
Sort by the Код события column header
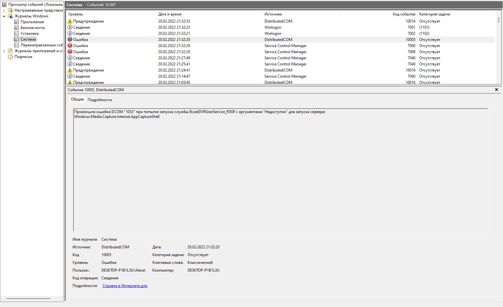click(x=378, y=14)
